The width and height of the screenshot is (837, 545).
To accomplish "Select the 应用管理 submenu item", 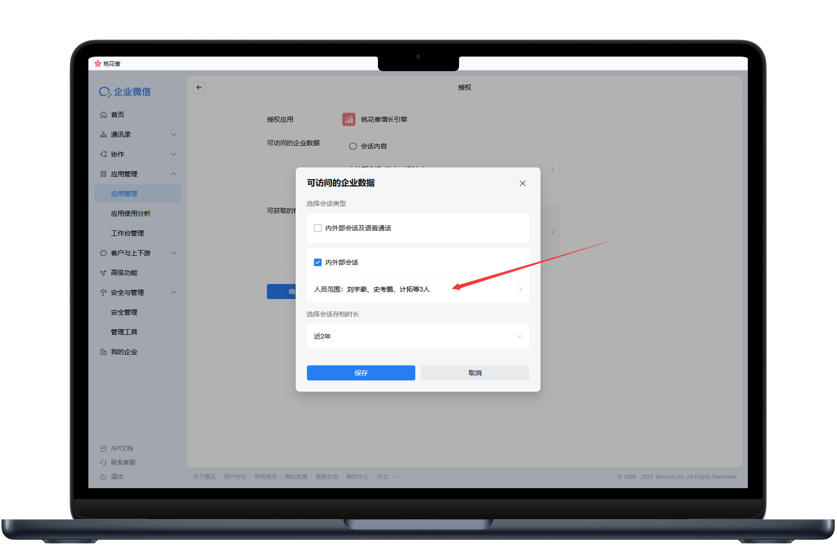I will pyautogui.click(x=138, y=194).
